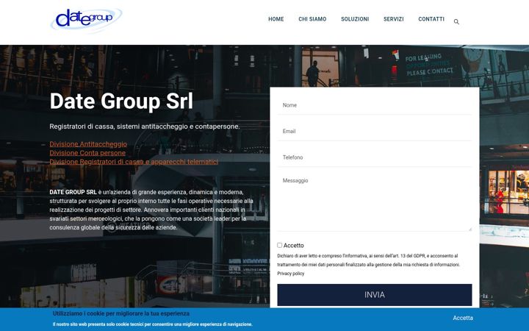Viewport: 529px width, 331px height.
Task: Focus the Nome input field
Action: 375,105
